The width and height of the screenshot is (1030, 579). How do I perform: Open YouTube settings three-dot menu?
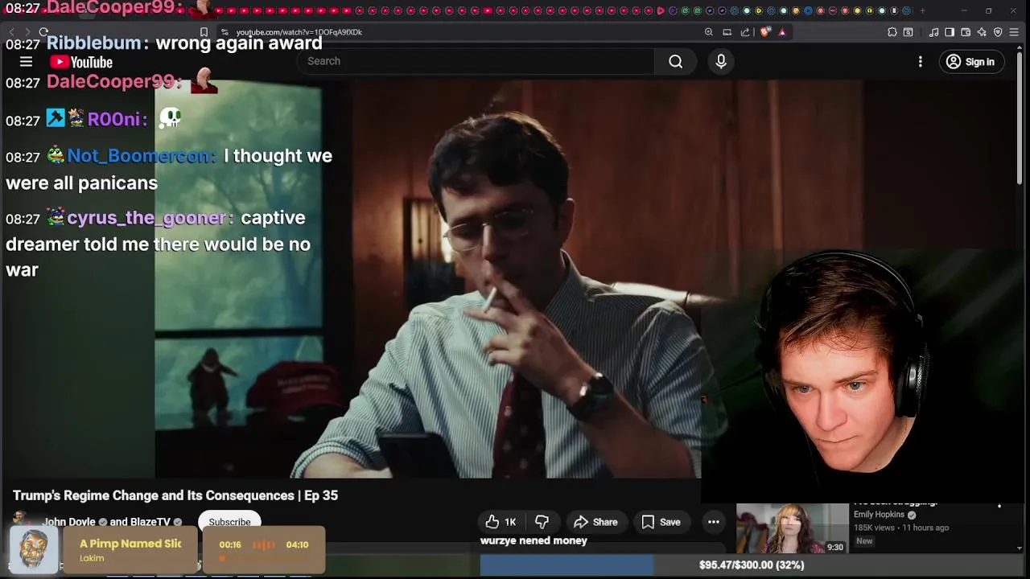click(x=921, y=62)
